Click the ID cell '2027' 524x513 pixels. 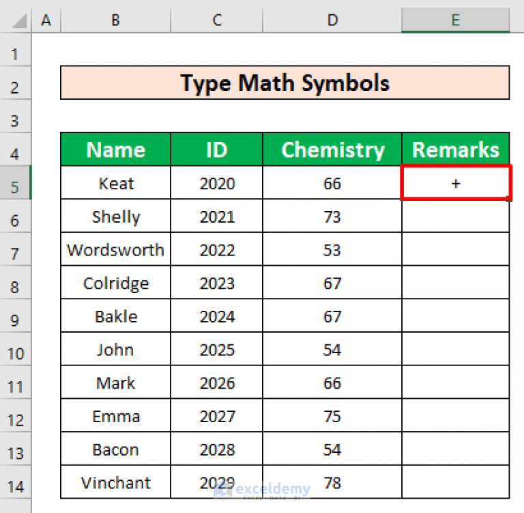[x=217, y=415]
